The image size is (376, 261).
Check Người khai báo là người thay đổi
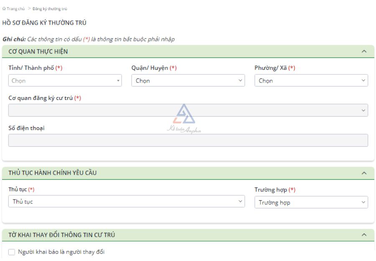12,252
